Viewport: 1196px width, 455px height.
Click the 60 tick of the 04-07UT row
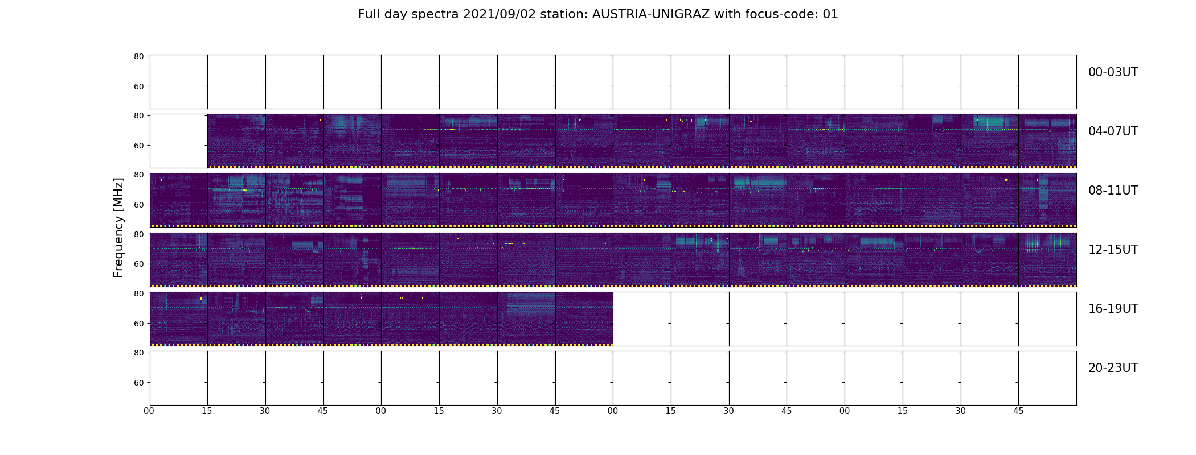click(x=138, y=146)
